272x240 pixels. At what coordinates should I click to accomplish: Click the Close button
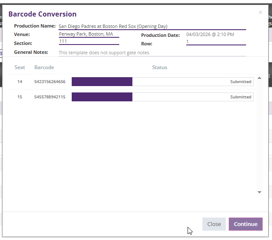tap(214, 224)
